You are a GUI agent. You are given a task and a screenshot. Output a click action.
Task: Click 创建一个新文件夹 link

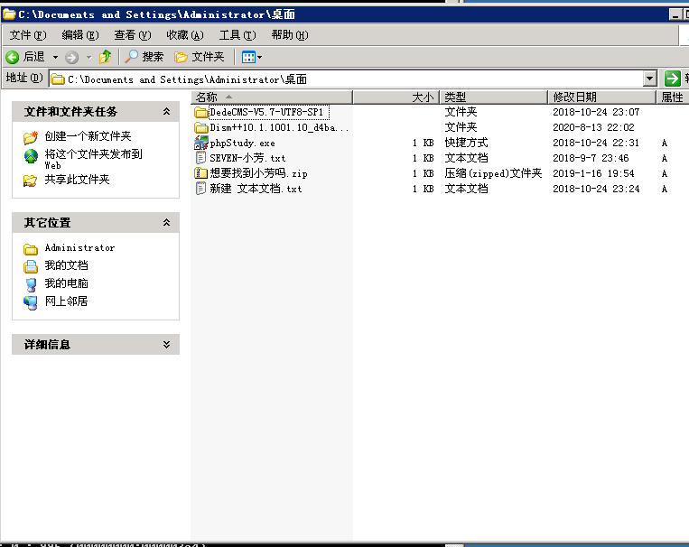coord(88,136)
